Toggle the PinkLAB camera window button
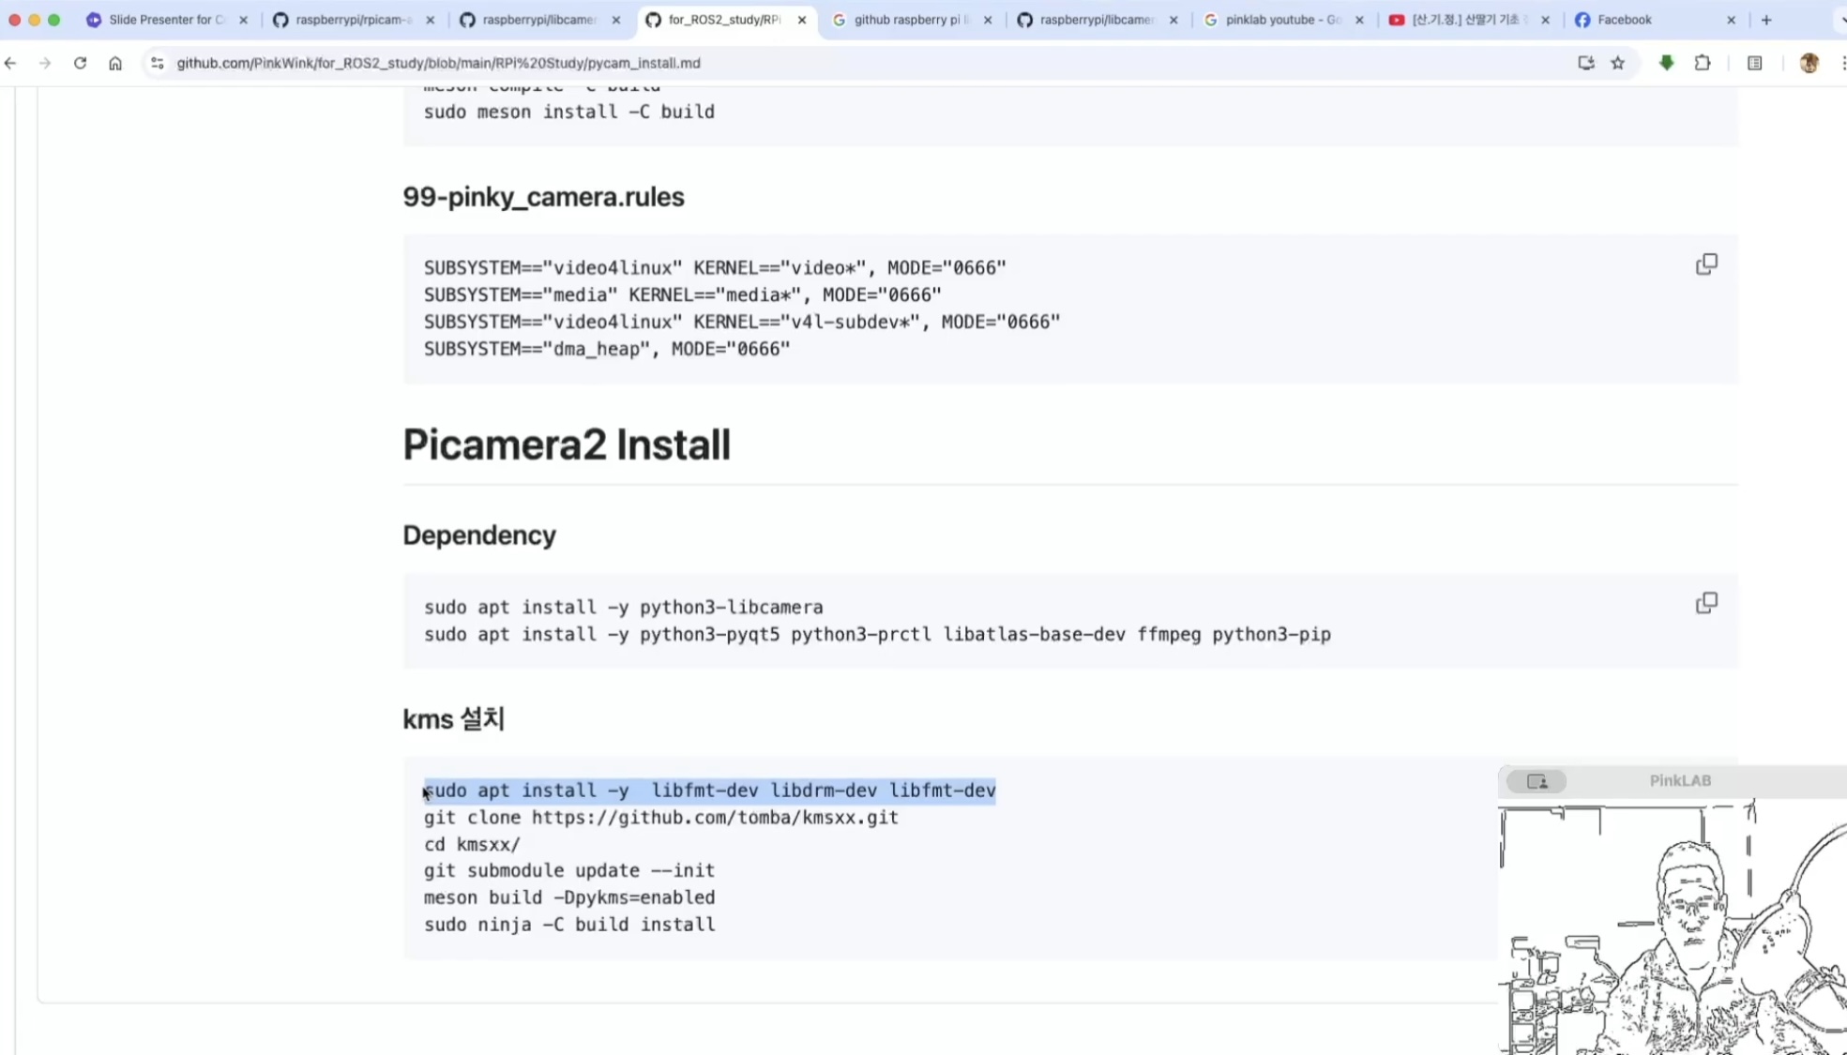The width and height of the screenshot is (1847, 1055). pyautogui.click(x=1537, y=781)
